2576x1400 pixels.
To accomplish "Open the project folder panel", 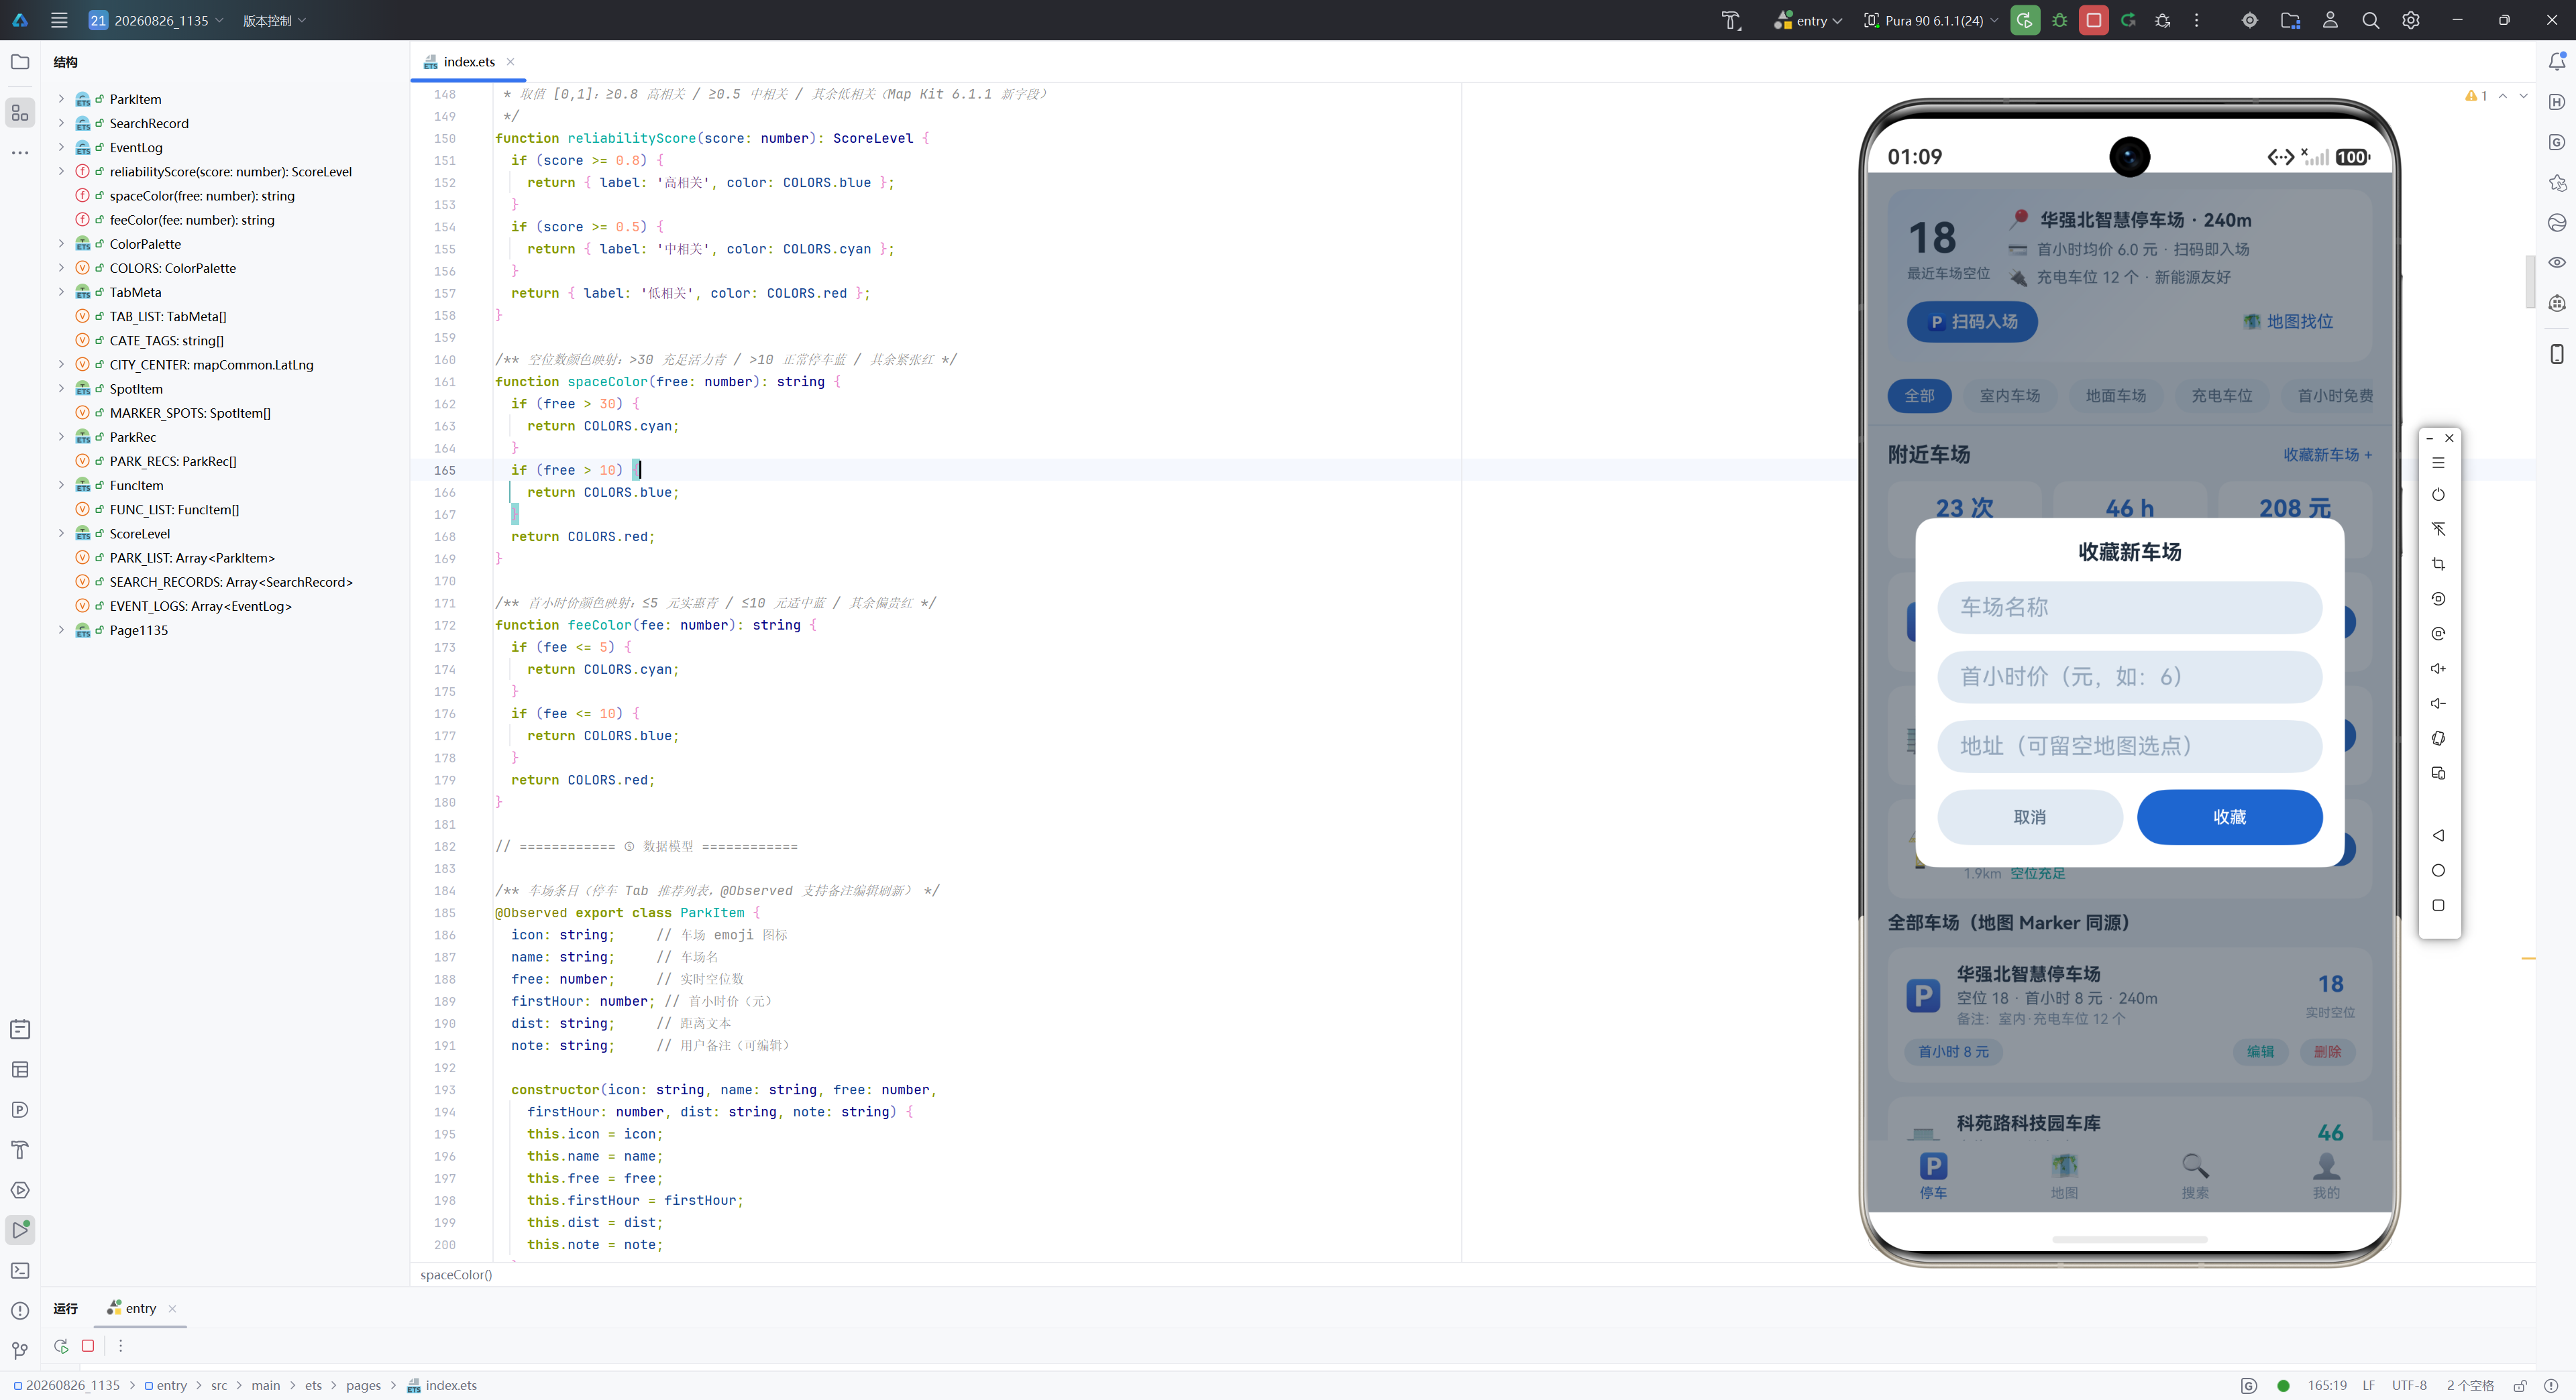I will (x=20, y=62).
